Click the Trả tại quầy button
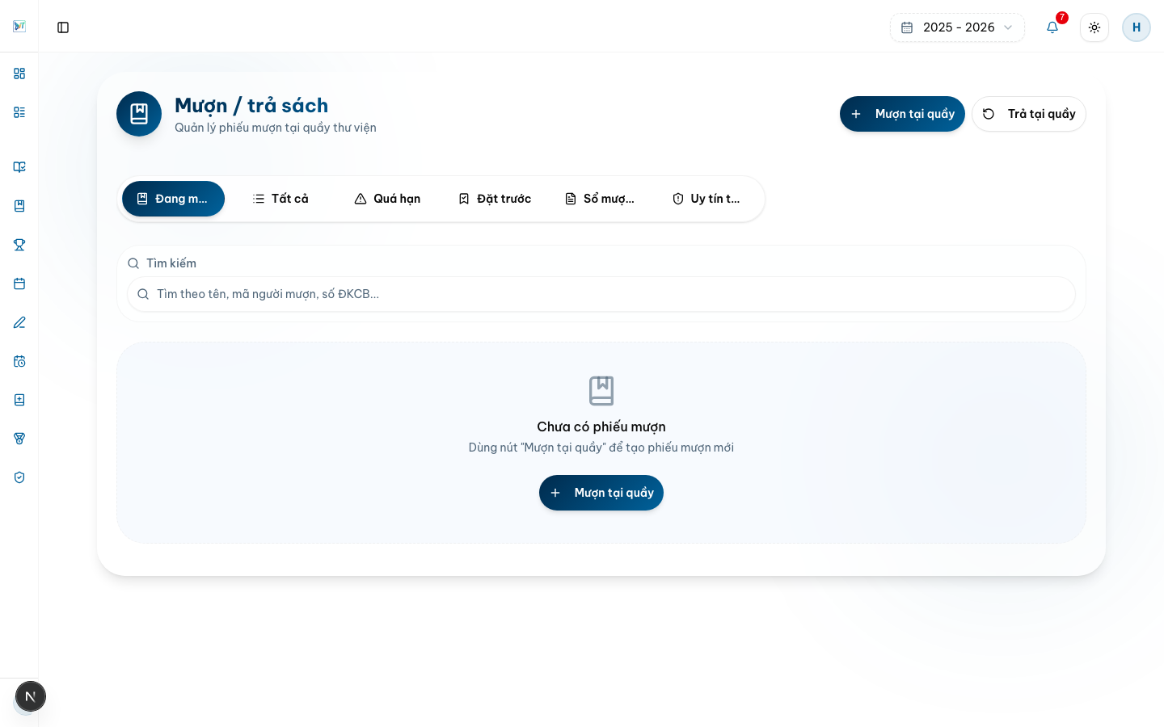 tap(1029, 114)
